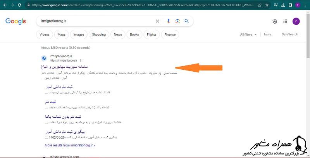Open the Chrome profile avatar in toolbar
This screenshot has width=310, height=158.
[x=298, y=5]
